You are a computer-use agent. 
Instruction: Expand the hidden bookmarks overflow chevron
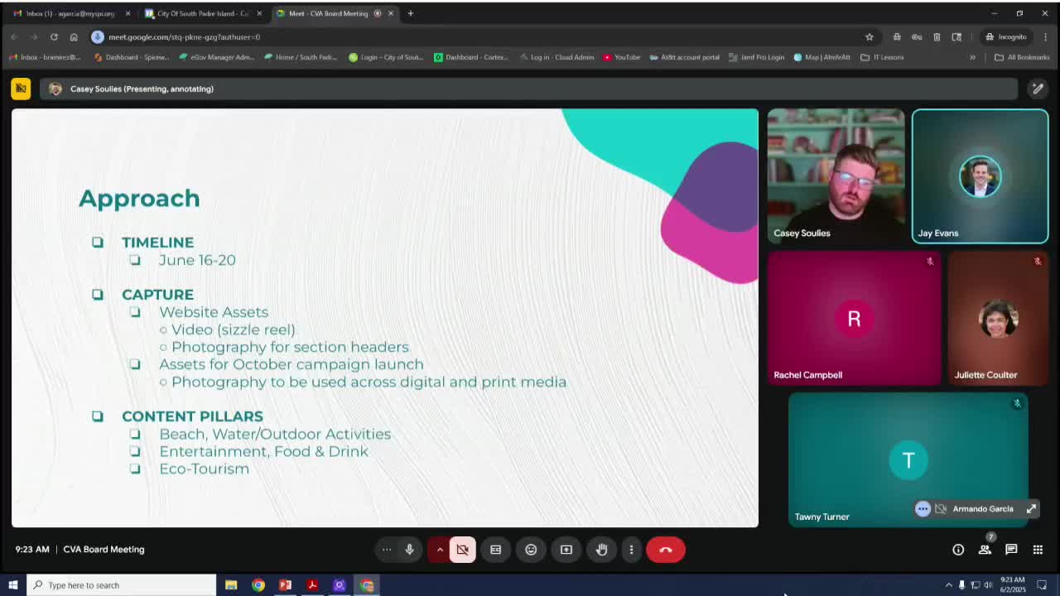click(x=972, y=57)
